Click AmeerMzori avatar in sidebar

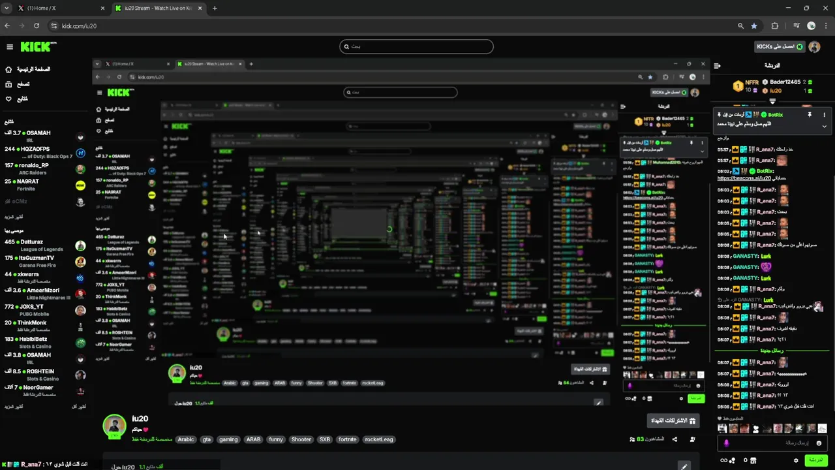click(x=80, y=294)
